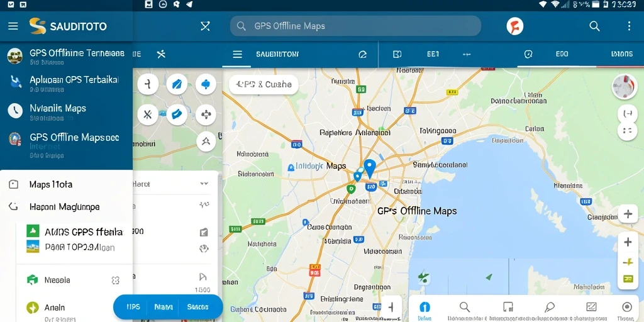Open search via top-right magnifier icon
The width and height of the screenshot is (644, 322).
(594, 26)
